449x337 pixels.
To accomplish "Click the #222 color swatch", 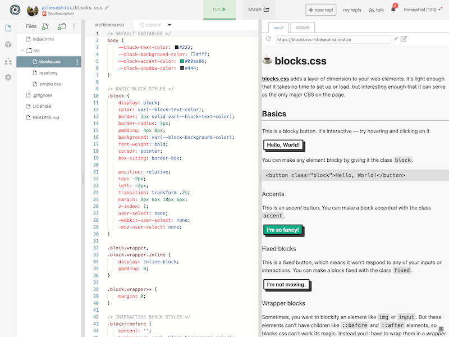I will point(177,47).
